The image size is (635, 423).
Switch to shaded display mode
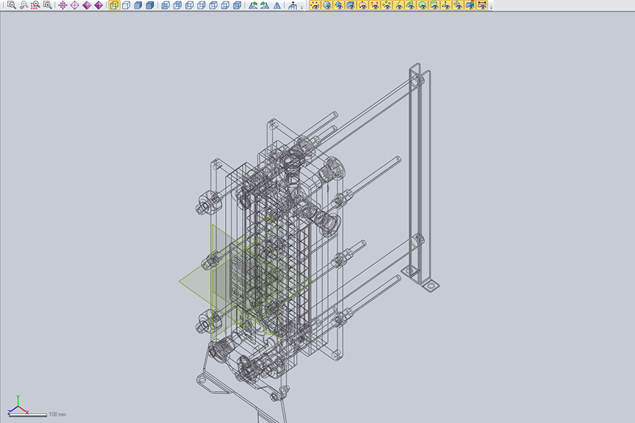tap(138, 5)
